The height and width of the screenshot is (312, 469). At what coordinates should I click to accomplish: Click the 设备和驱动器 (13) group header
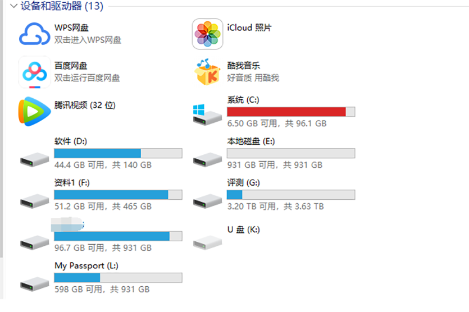tap(62, 7)
